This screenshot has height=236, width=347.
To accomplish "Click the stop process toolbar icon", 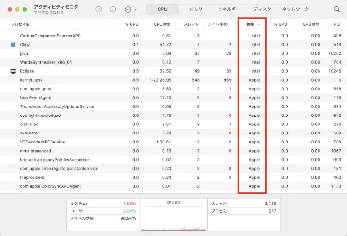I will [x=98, y=9].
